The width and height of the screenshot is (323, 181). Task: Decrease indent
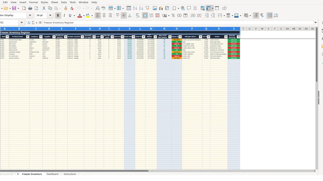coord(213,16)
